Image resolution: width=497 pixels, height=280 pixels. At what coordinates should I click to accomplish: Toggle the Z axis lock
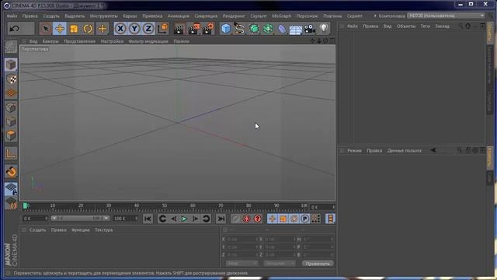pos(148,29)
